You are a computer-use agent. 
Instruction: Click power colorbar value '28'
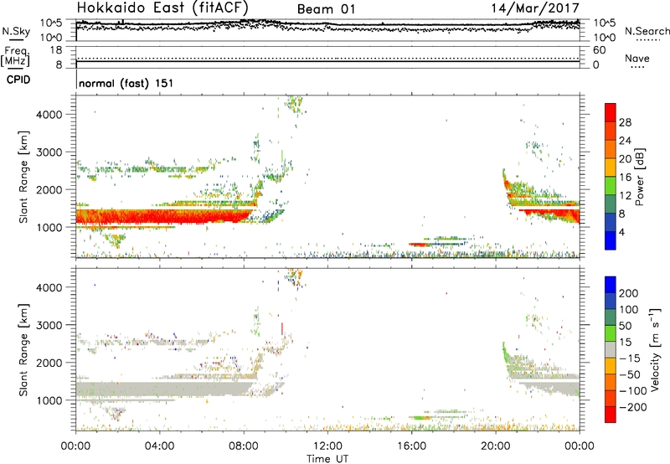625,122
